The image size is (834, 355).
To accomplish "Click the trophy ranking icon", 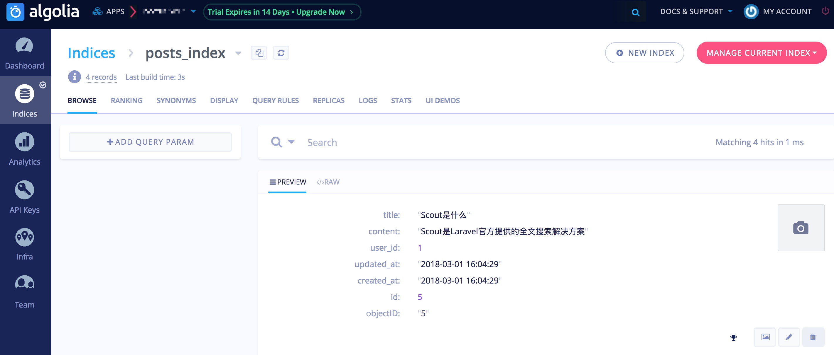I will [x=733, y=337].
